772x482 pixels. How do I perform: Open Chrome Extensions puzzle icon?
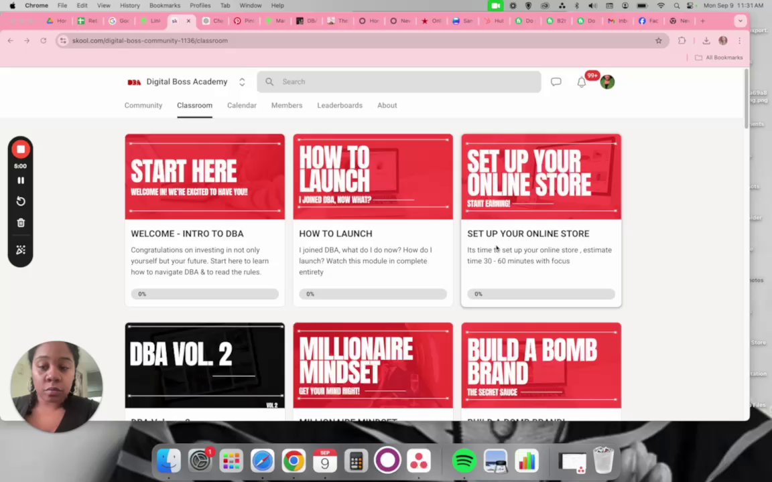pos(682,41)
